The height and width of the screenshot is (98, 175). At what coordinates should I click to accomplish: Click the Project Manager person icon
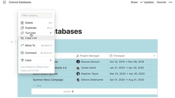(x=78, y=56)
